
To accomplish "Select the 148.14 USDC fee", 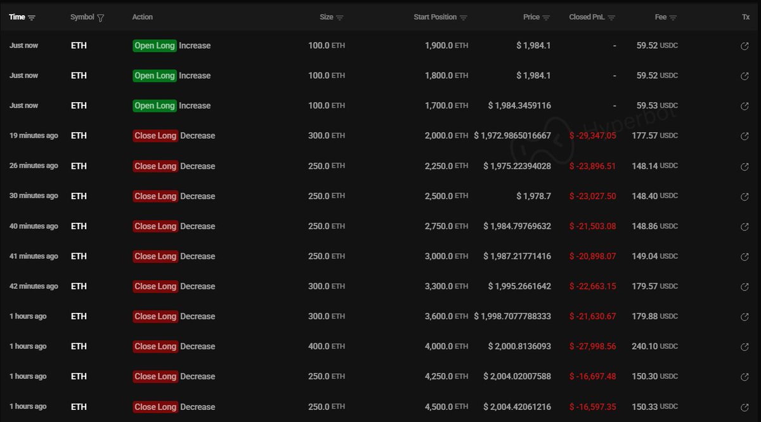I will [x=655, y=166].
